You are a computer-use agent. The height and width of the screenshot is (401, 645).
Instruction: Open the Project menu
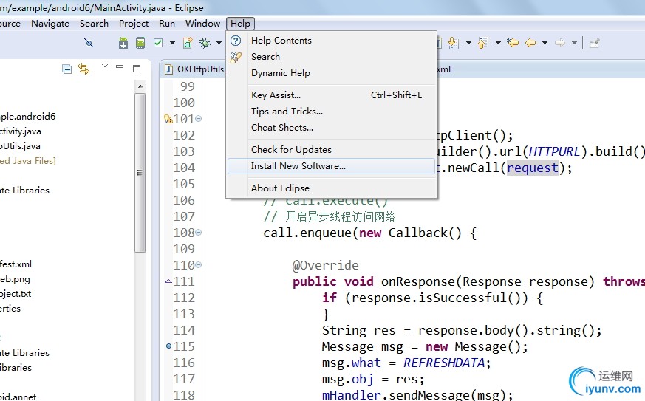134,24
